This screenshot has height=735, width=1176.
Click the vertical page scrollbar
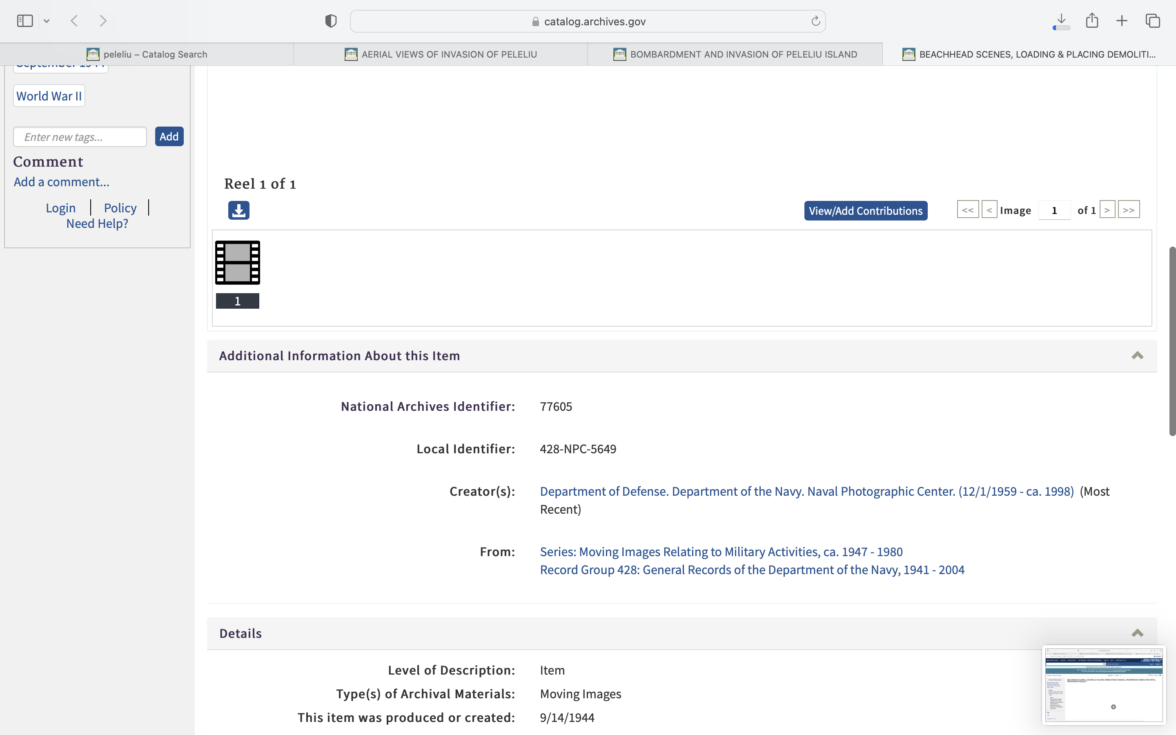(1172, 340)
